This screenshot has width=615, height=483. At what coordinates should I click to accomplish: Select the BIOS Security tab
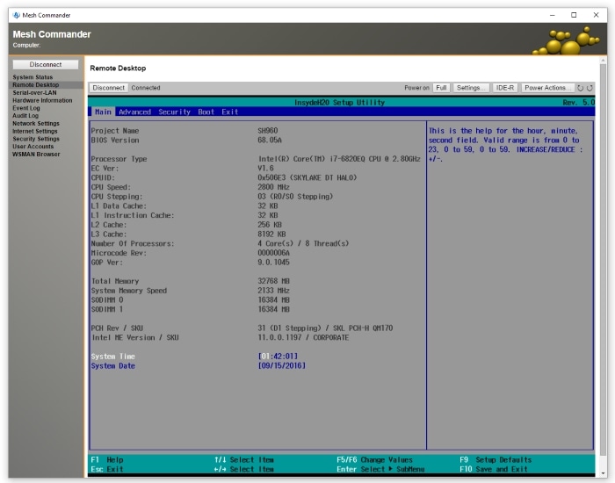[174, 112]
